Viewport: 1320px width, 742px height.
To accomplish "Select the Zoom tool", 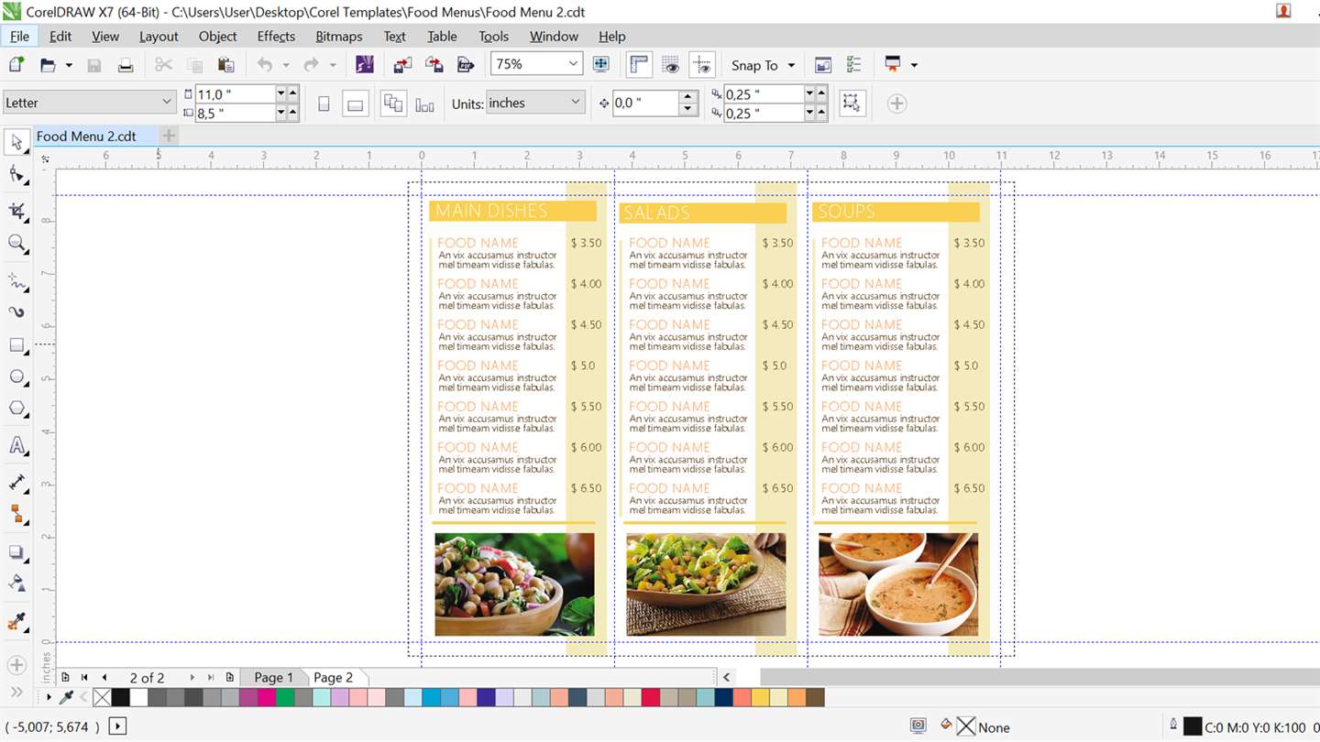I will [x=16, y=243].
